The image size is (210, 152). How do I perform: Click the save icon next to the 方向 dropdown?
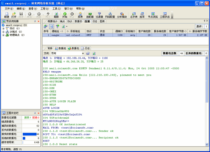(x=88, y=54)
